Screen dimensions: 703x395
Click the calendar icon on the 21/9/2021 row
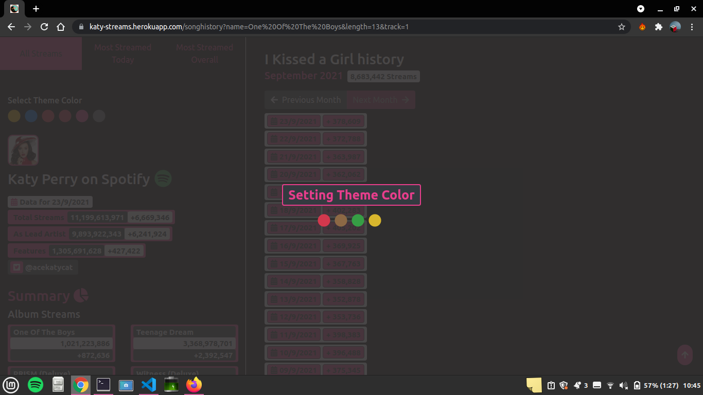(274, 157)
